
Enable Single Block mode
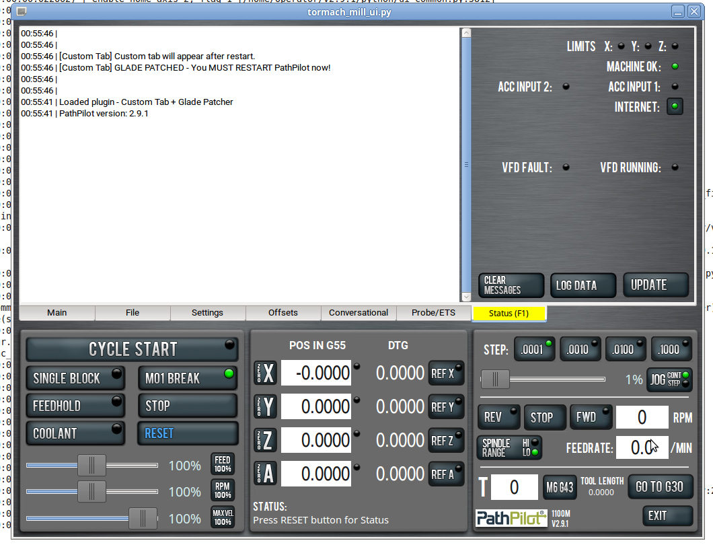tap(75, 378)
